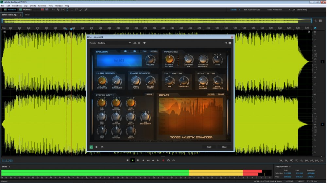The width and height of the screenshot is (327, 183).
Task: Click the Dynamic Fatbass knob
Action: tap(169, 59)
